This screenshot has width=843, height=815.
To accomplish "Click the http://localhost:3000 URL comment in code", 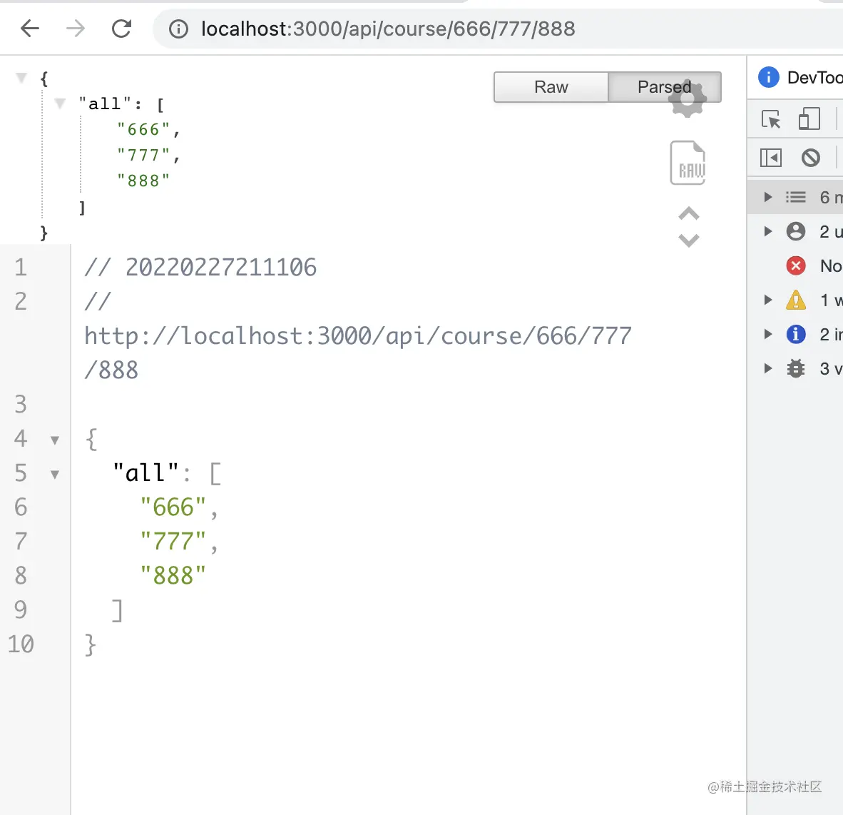I will [x=357, y=353].
